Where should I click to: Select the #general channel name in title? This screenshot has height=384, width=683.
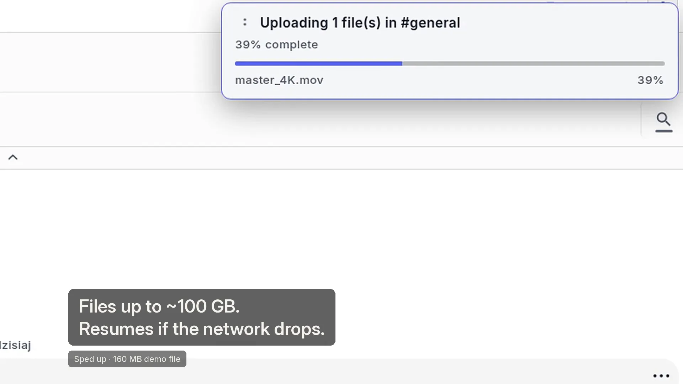pyautogui.click(x=430, y=23)
